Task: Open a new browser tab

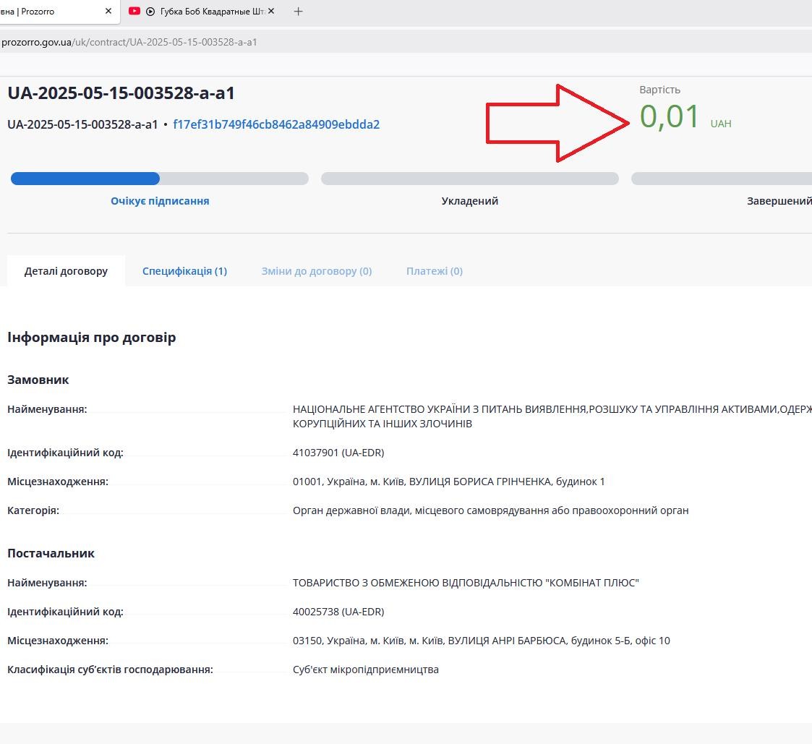Action: 299,11
